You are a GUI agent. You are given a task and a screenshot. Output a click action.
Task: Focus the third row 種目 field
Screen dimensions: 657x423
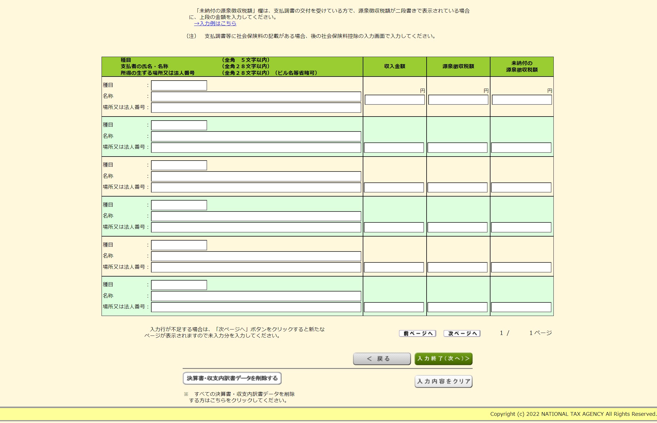click(179, 165)
